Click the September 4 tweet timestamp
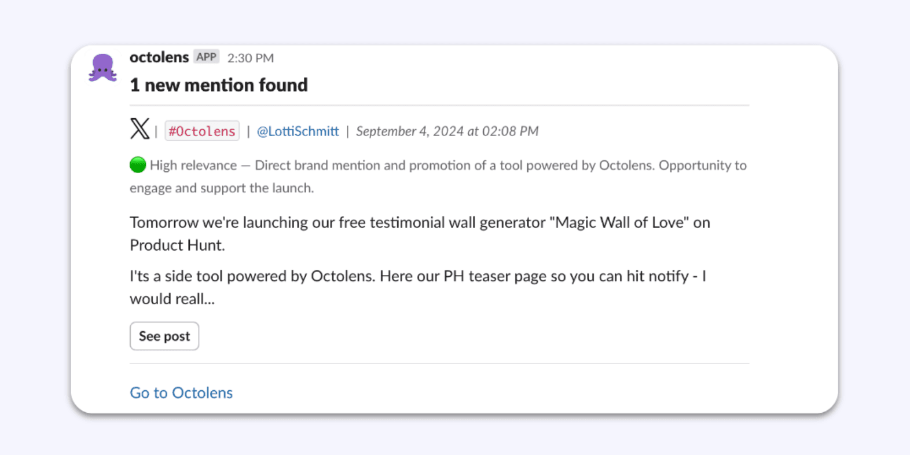The height and width of the screenshot is (455, 910). [x=446, y=131]
